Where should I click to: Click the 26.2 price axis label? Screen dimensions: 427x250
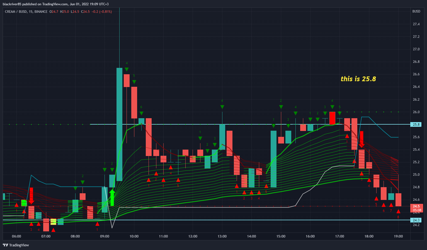click(416, 100)
